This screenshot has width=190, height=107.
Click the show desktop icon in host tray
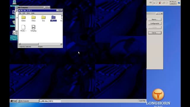click(x=179, y=3)
